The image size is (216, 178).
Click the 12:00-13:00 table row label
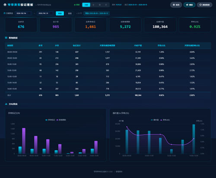(12, 77)
